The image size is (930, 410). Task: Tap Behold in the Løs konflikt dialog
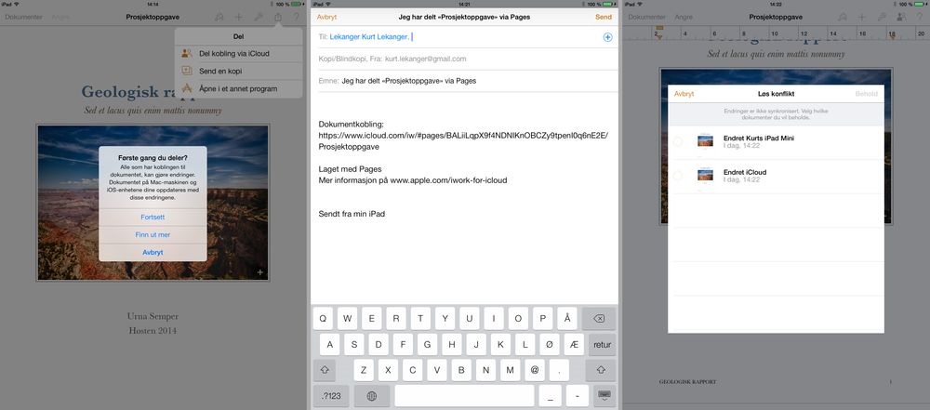point(866,94)
